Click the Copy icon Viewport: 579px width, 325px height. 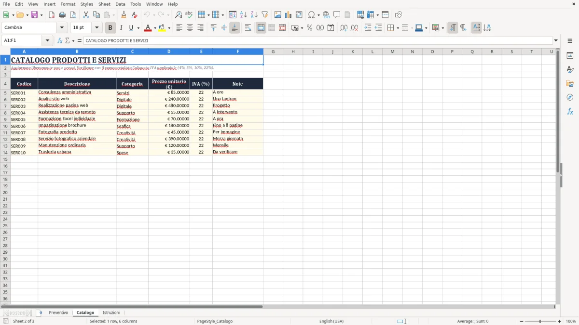point(96,15)
